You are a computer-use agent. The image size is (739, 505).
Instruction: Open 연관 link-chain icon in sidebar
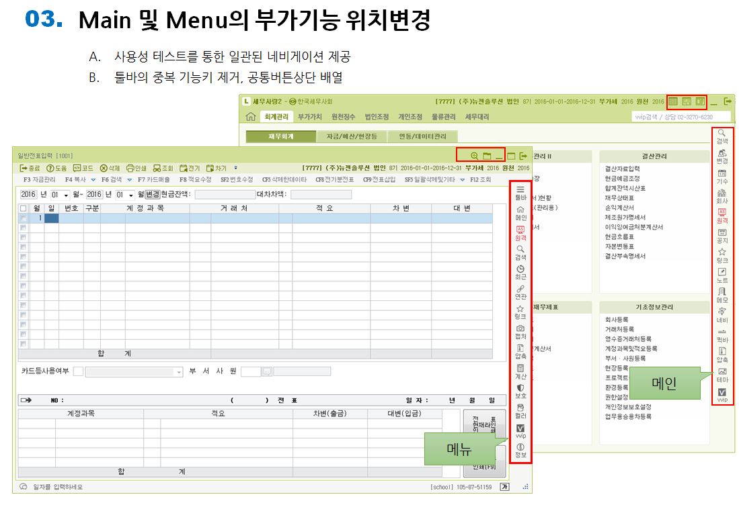coord(520,290)
